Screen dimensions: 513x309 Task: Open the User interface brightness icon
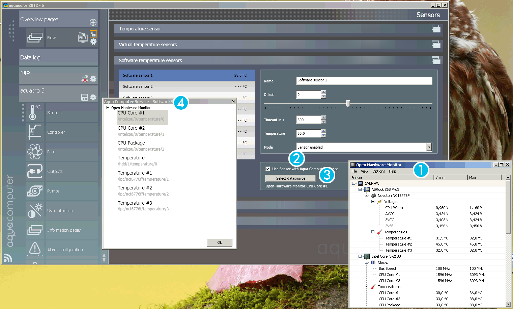tap(35, 210)
